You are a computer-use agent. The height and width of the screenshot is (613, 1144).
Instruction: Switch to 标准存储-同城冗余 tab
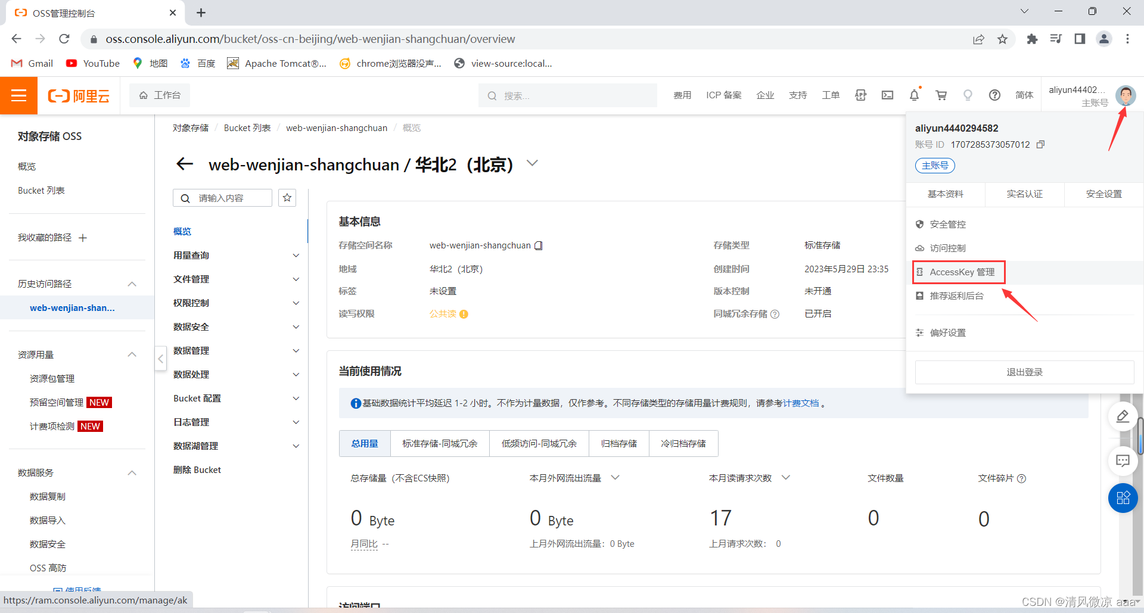440,443
